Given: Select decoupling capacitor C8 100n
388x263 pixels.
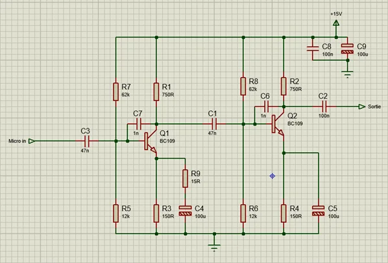Looking at the screenshot, I should point(313,49).
